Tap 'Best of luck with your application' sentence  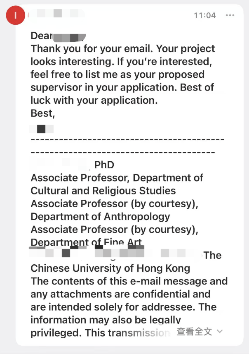[122, 94]
